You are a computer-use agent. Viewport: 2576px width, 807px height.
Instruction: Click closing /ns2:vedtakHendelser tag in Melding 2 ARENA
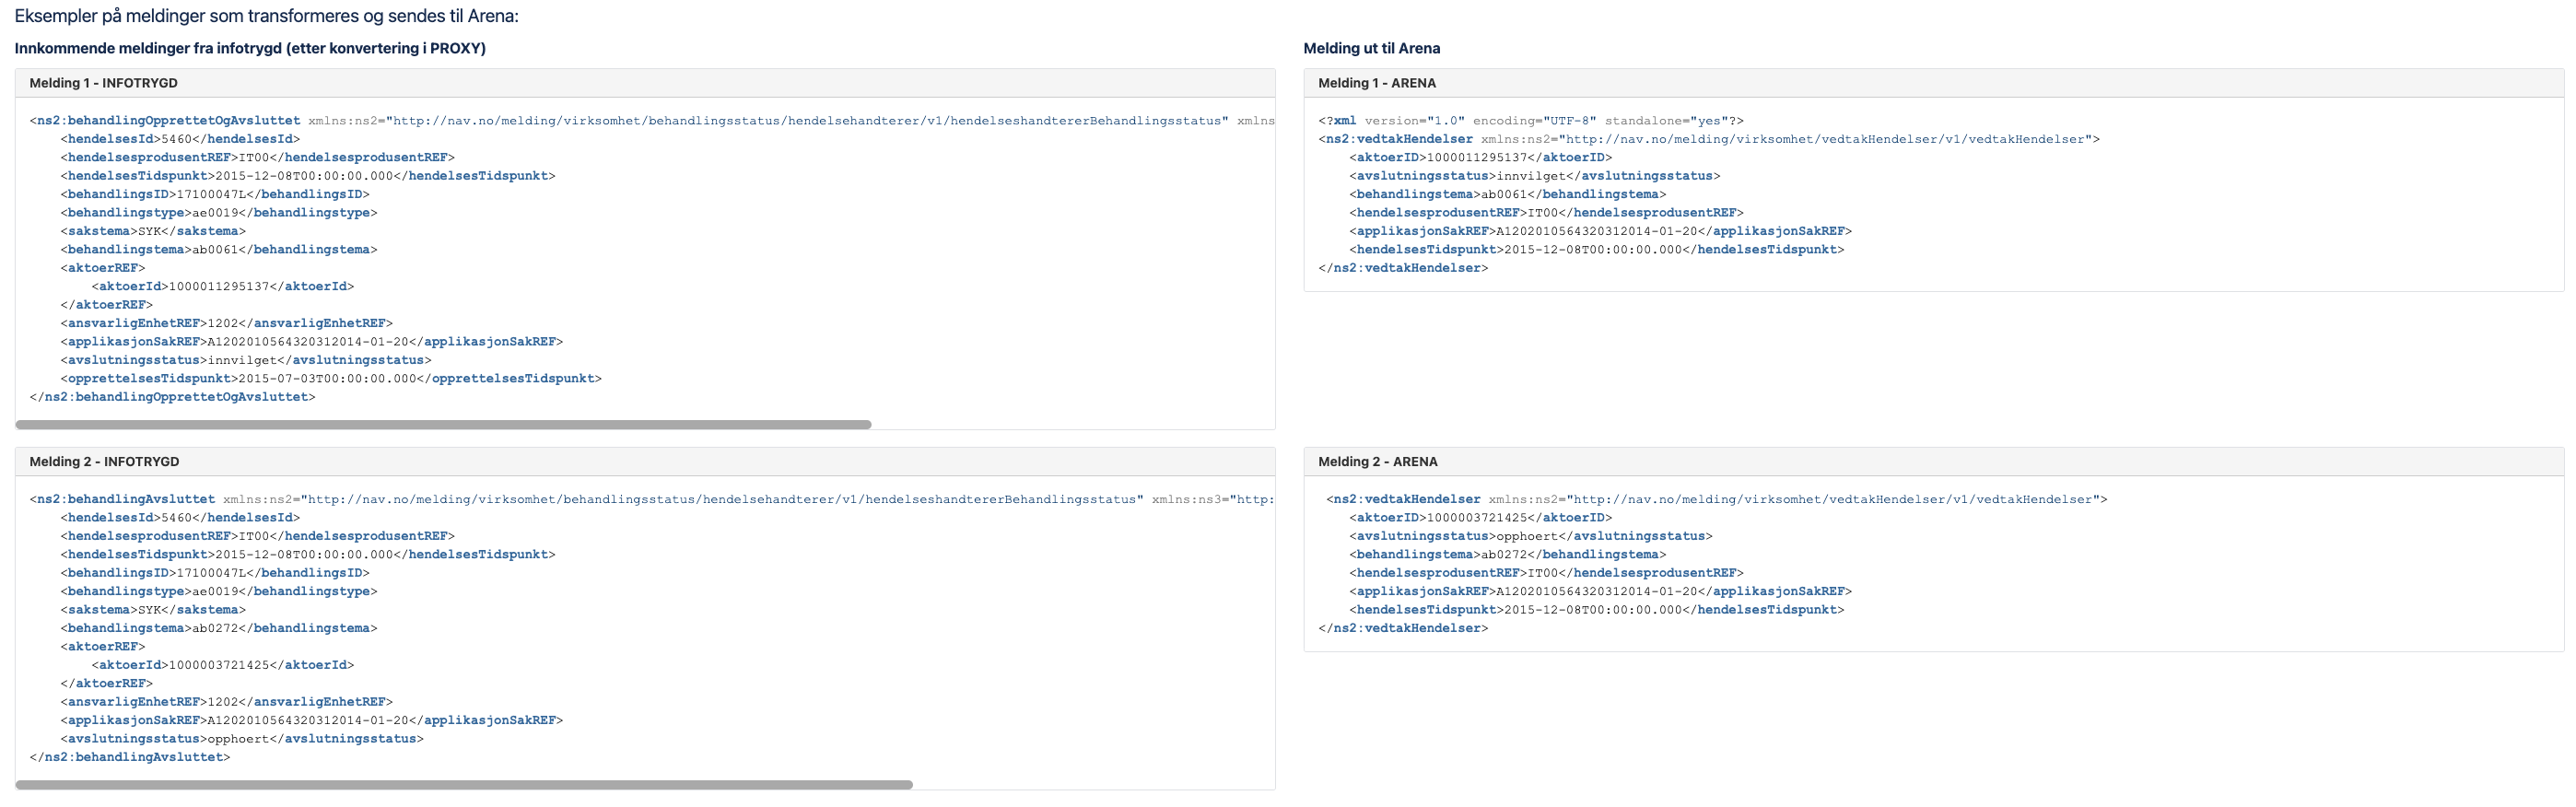click(x=1403, y=628)
